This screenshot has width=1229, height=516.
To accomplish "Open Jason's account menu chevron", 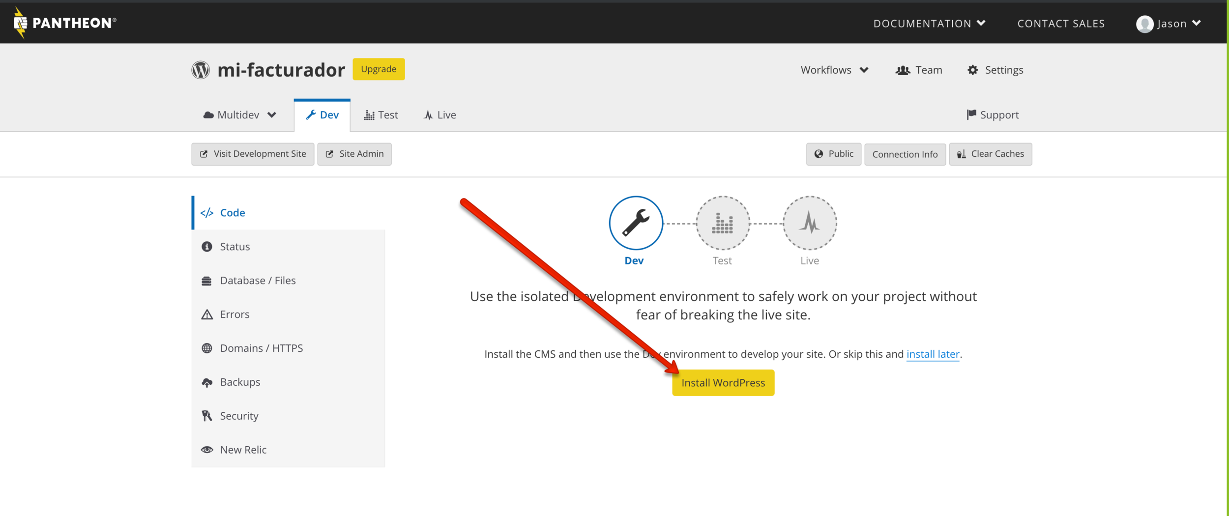I will 1197,23.
